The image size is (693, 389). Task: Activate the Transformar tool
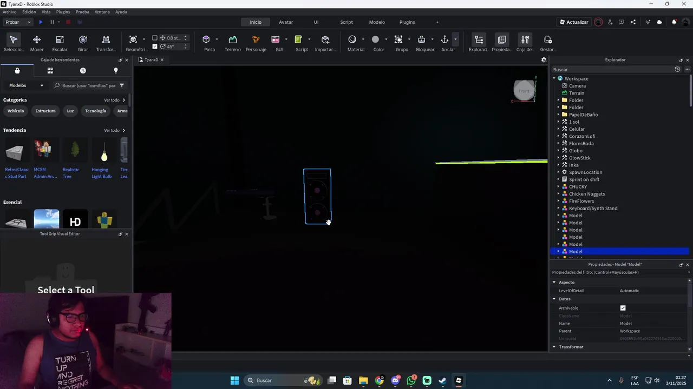click(106, 43)
